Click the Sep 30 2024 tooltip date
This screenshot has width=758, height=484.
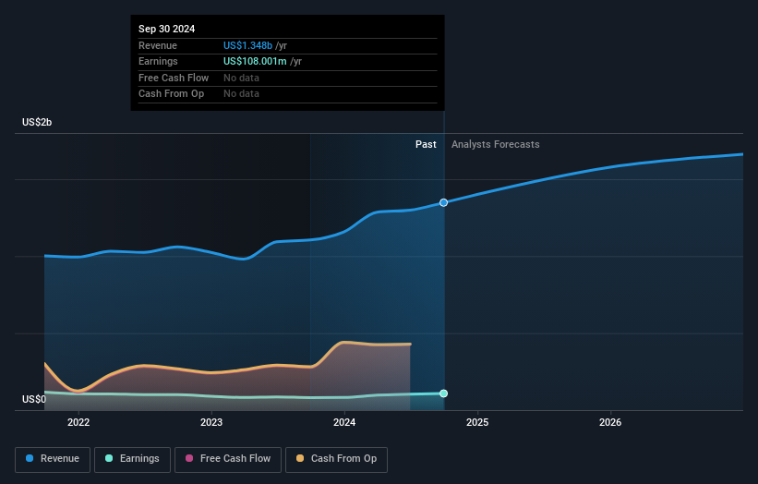[x=167, y=29]
